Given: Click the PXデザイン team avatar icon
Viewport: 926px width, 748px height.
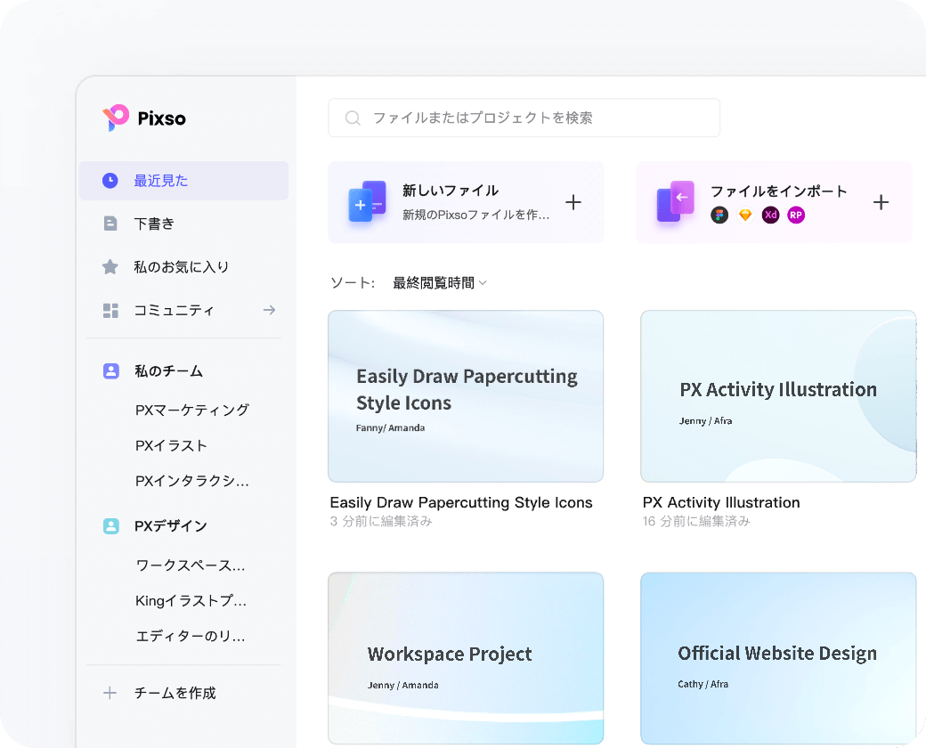Looking at the screenshot, I should [111, 526].
